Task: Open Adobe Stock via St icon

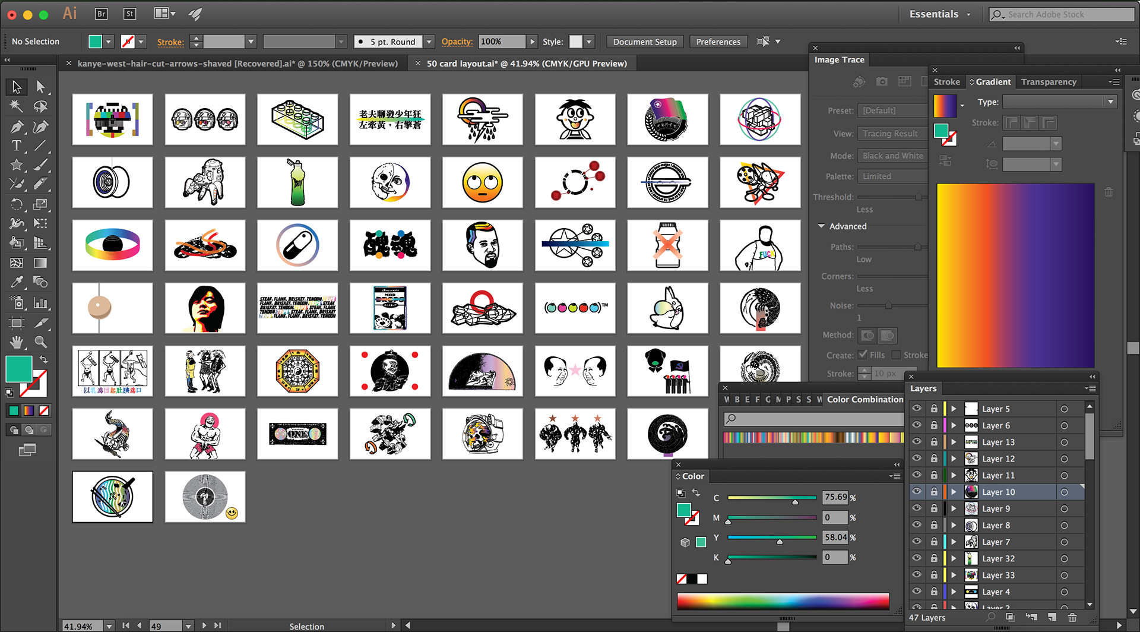Action: [130, 14]
